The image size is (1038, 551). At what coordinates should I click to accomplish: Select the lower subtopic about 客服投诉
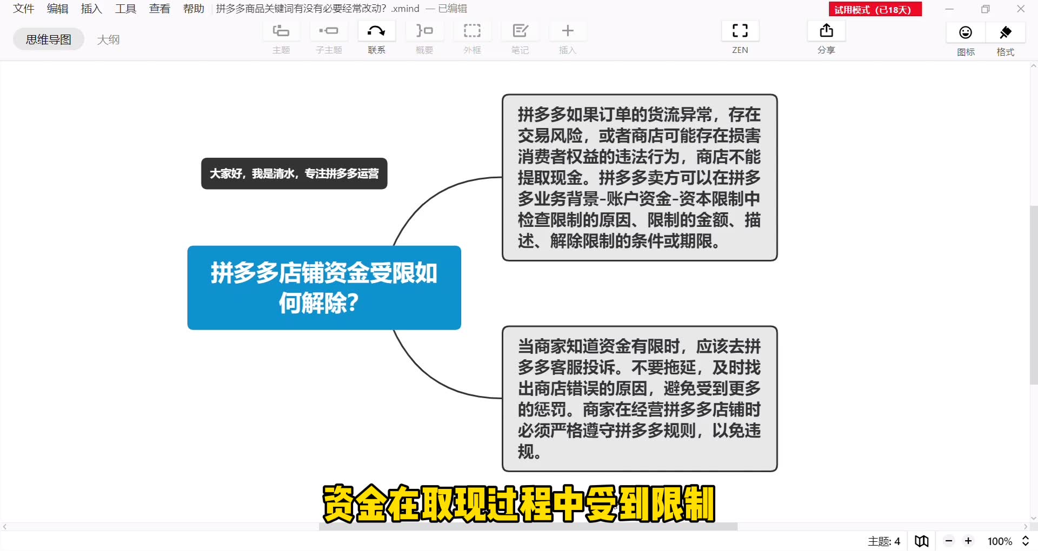tap(640, 399)
